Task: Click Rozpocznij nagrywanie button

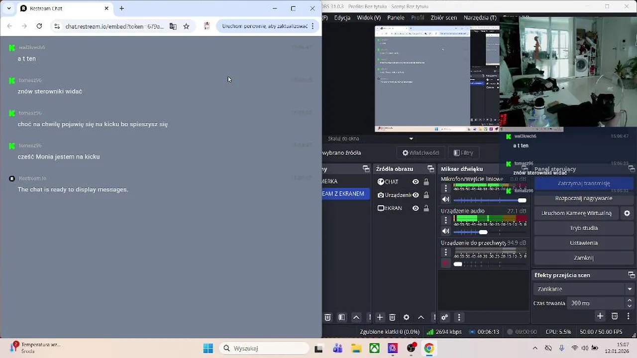Action: point(584,198)
